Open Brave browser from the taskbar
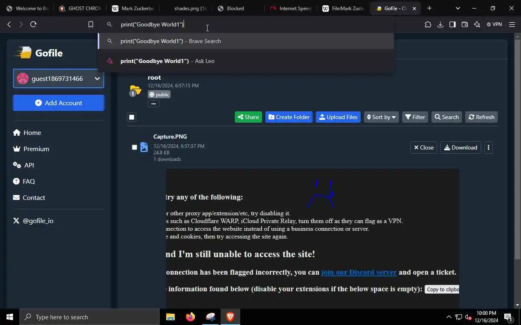The image size is (521, 325). click(x=230, y=317)
